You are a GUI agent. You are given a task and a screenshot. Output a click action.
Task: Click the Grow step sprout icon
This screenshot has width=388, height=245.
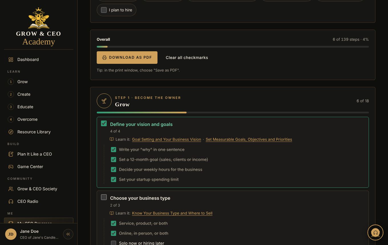(x=104, y=101)
